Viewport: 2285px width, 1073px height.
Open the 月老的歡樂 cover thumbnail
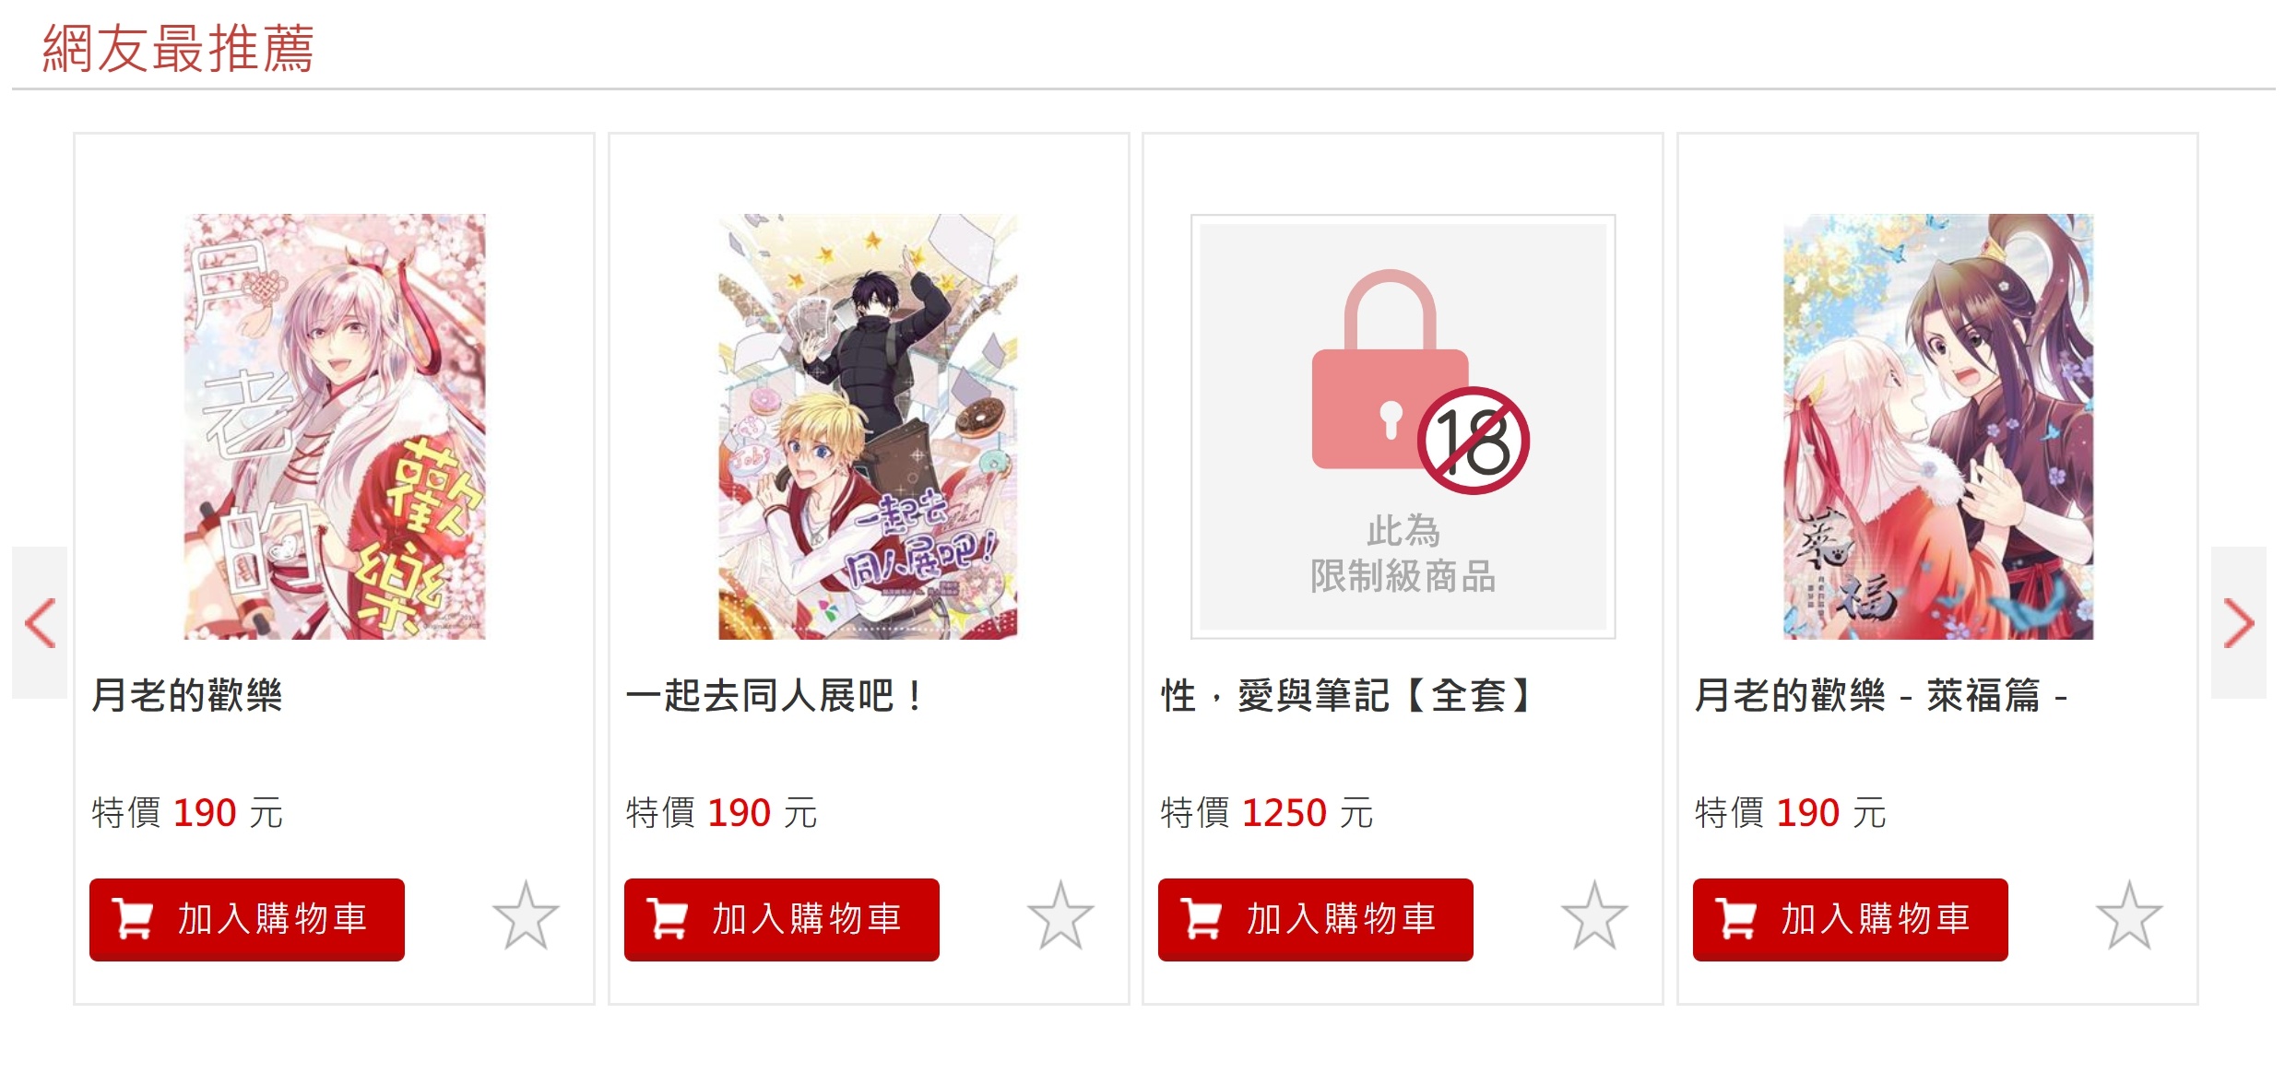pyautogui.click(x=335, y=427)
